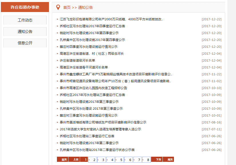Open 乔杨社区污水处理站2017年四季度运行汇总表
Image resolution: width=236 pixels, height=165 pixels.
[92, 26]
